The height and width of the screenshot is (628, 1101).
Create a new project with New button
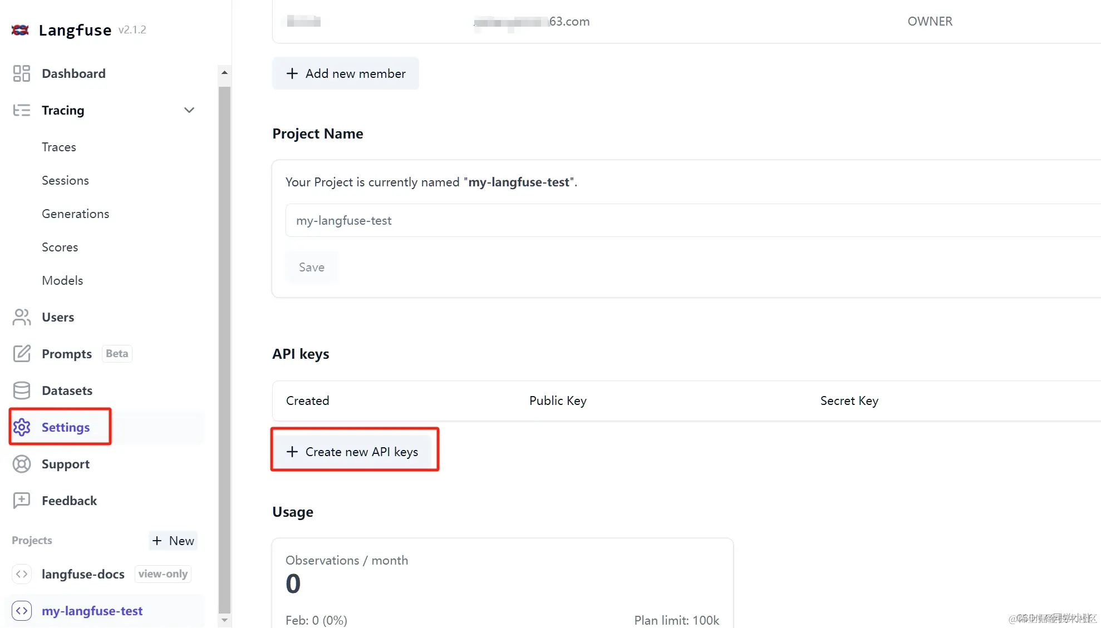click(173, 541)
